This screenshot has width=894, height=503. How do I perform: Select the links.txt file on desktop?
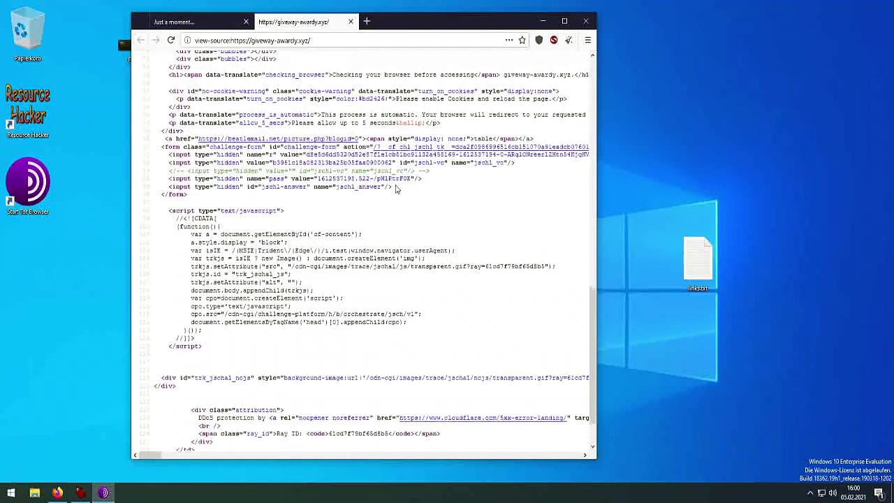[697, 263]
